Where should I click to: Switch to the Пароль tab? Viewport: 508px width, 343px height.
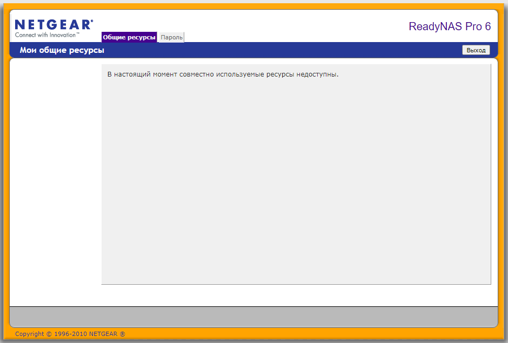pos(171,37)
